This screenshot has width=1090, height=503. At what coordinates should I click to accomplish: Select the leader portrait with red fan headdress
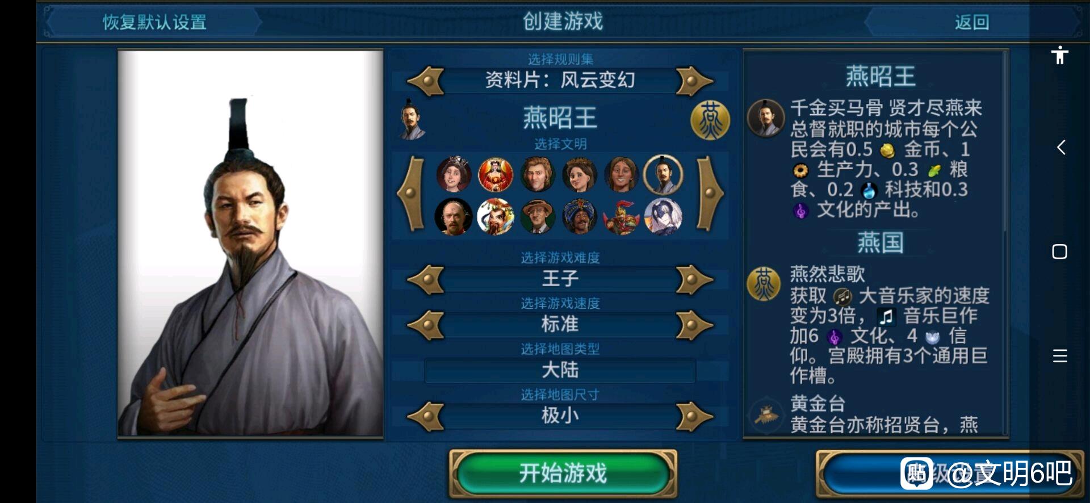point(495,174)
